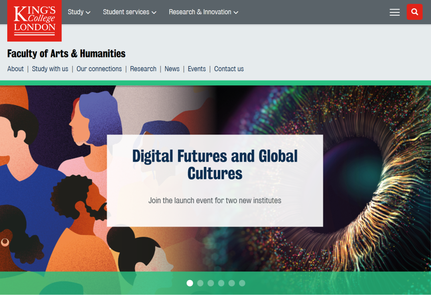Open the faculty Research link

143,69
